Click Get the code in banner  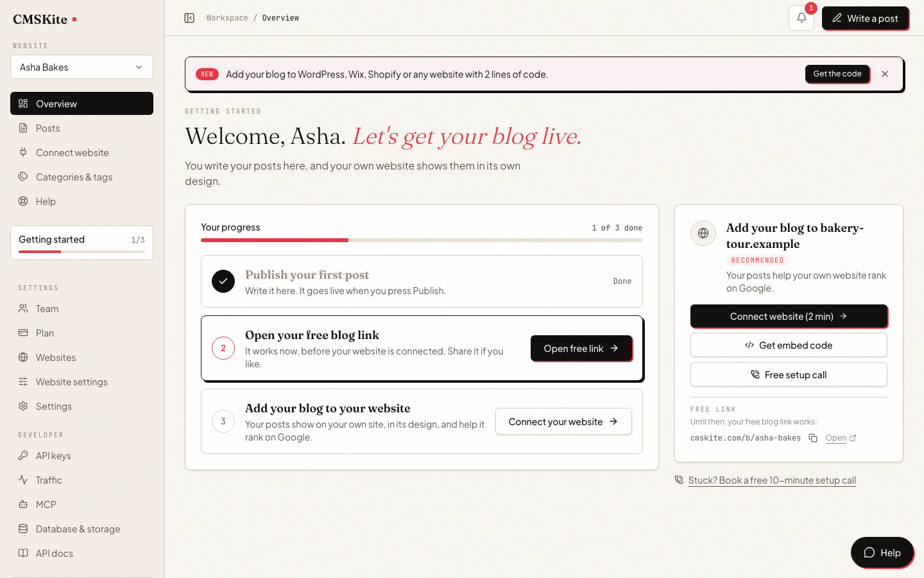click(837, 74)
